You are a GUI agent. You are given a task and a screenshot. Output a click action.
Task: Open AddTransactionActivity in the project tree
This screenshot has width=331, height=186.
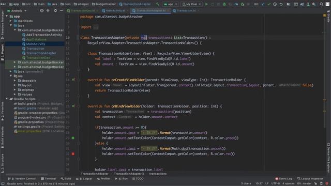click(42, 35)
